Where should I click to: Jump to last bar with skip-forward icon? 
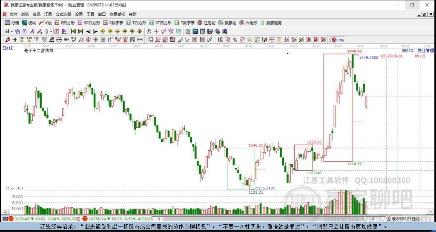coord(80,32)
